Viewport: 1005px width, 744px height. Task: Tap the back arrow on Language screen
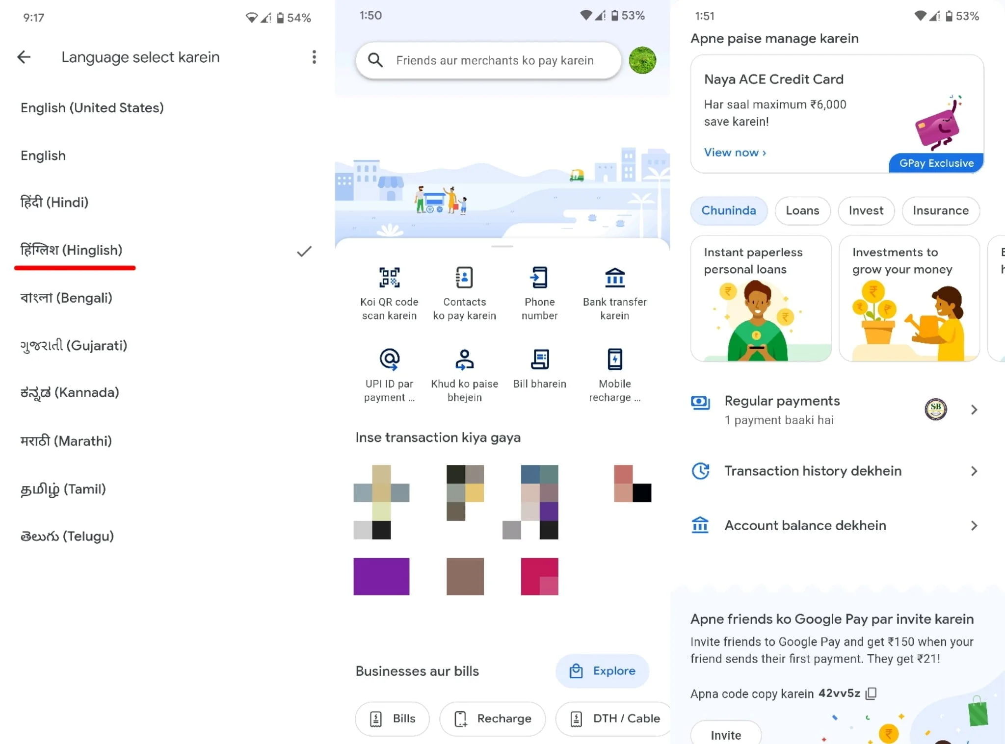pyautogui.click(x=24, y=57)
